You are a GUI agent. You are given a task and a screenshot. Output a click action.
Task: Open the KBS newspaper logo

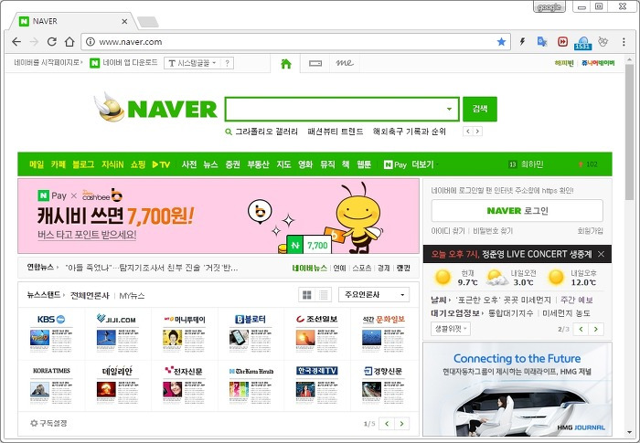[x=51, y=319]
